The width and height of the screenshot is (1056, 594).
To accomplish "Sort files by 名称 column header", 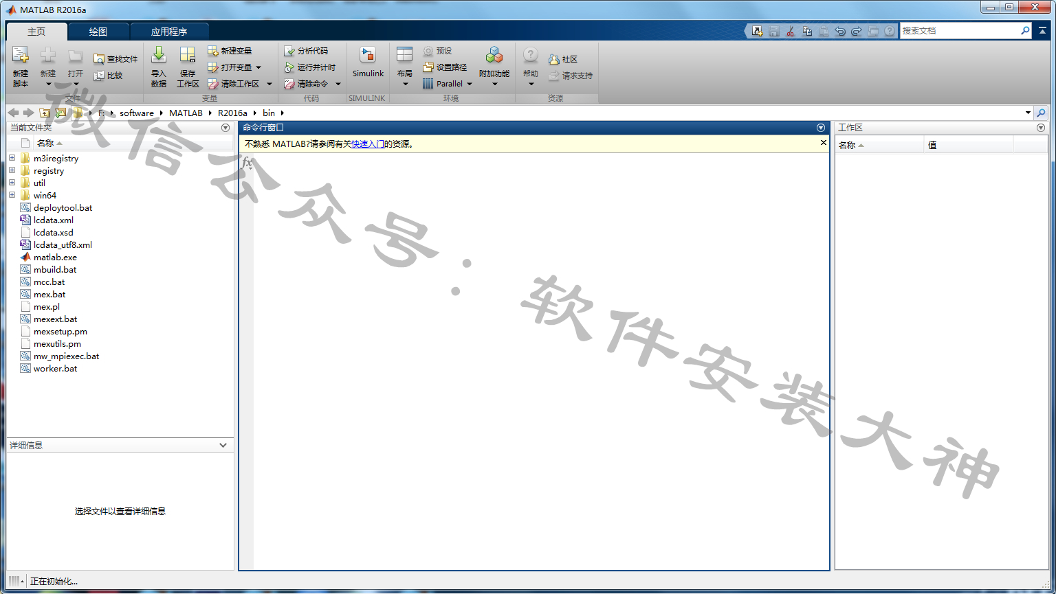I will pyautogui.click(x=45, y=144).
